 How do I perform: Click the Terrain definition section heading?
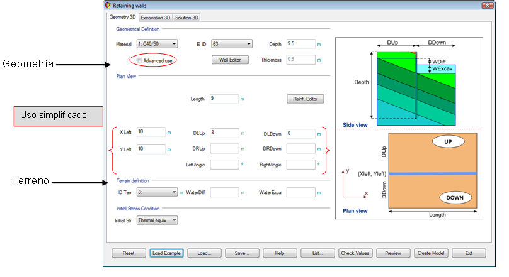point(133,180)
